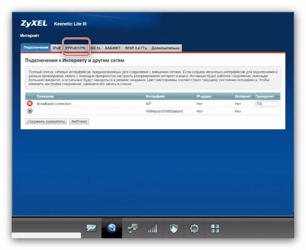This screenshot has height=250, width=306.
Task: Click the Internet globe icon
Action: tap(112, 228)
